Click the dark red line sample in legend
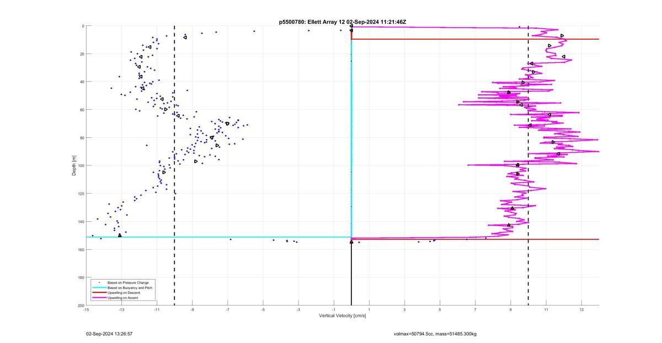 99,292
